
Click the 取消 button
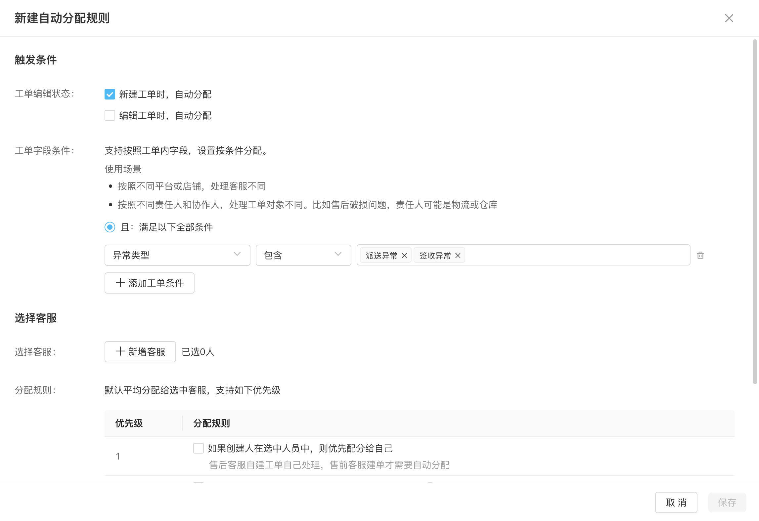pyautogui.click(x=676, y=502)
